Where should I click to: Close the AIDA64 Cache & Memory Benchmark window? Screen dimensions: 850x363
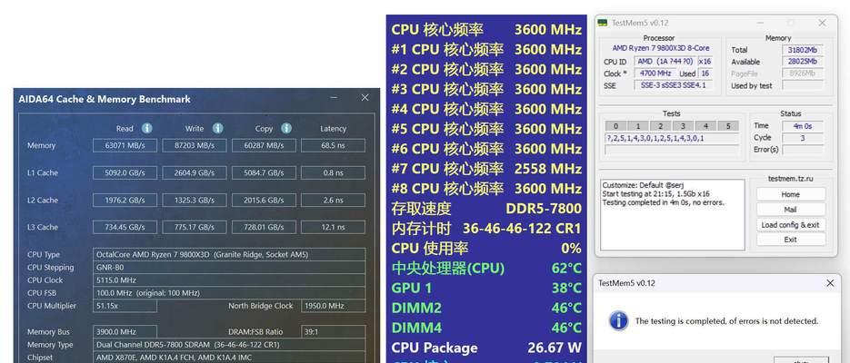click(365, 97)
